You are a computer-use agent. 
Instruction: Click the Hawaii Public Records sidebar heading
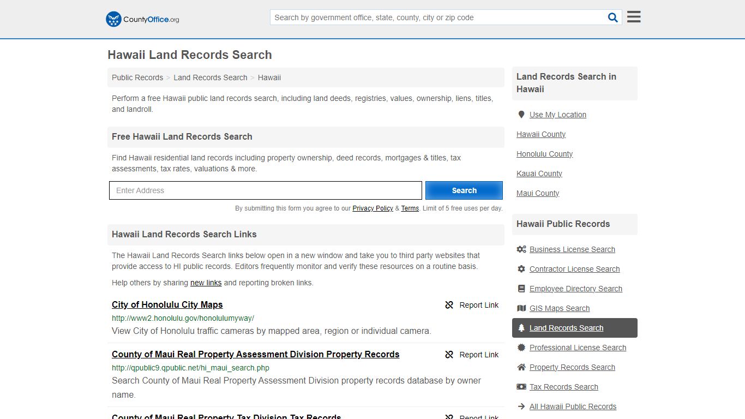click(563, 224)
